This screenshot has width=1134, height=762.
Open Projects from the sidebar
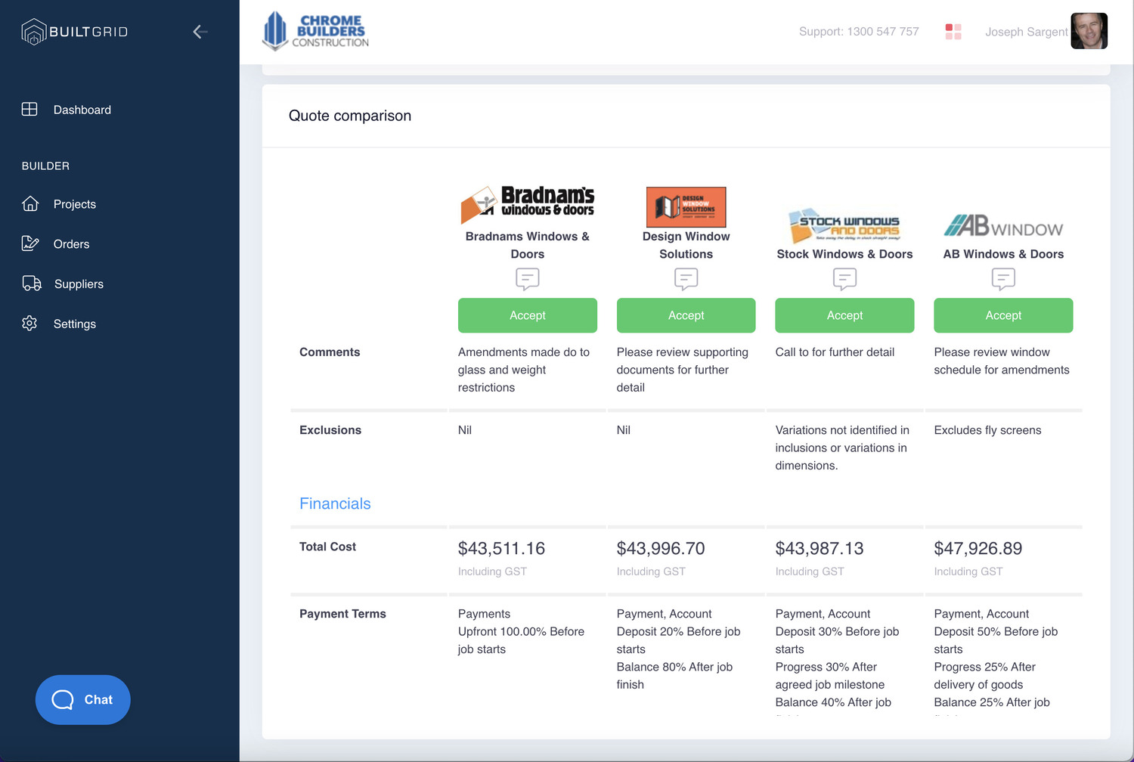pyautogui.click(x=74, y=204)
